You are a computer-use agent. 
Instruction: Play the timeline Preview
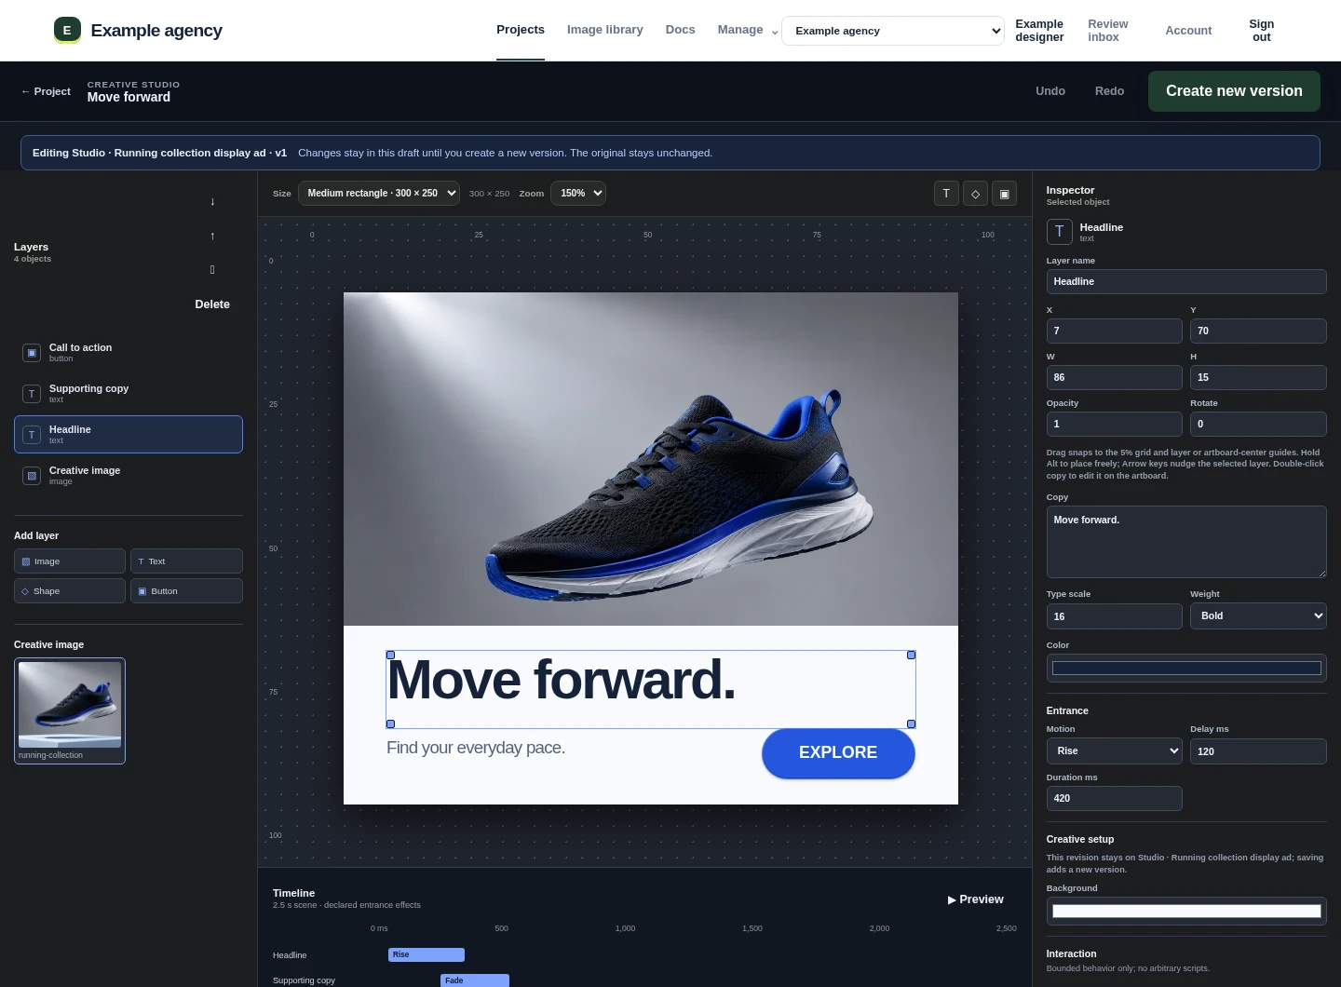click(975, 899)
